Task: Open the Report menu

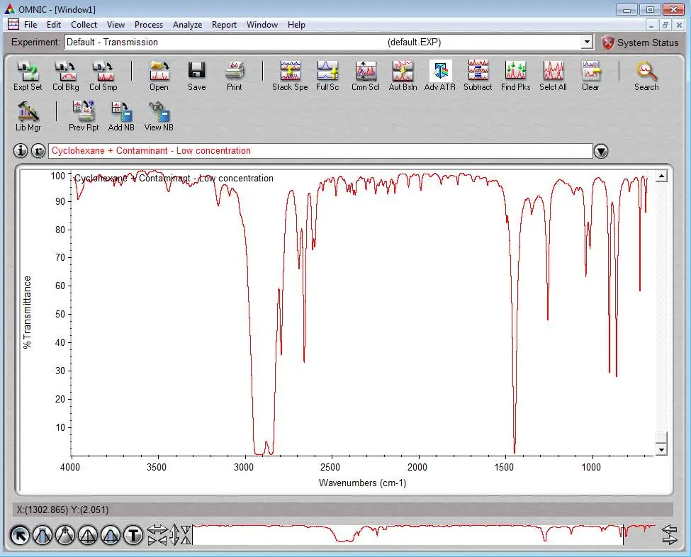Action: click(x=224, y=25)
